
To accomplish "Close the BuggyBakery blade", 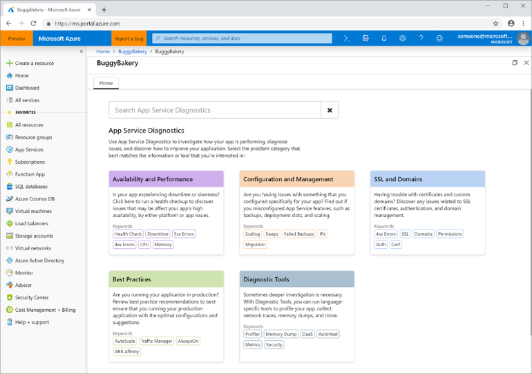I will [x=526, y=63].
